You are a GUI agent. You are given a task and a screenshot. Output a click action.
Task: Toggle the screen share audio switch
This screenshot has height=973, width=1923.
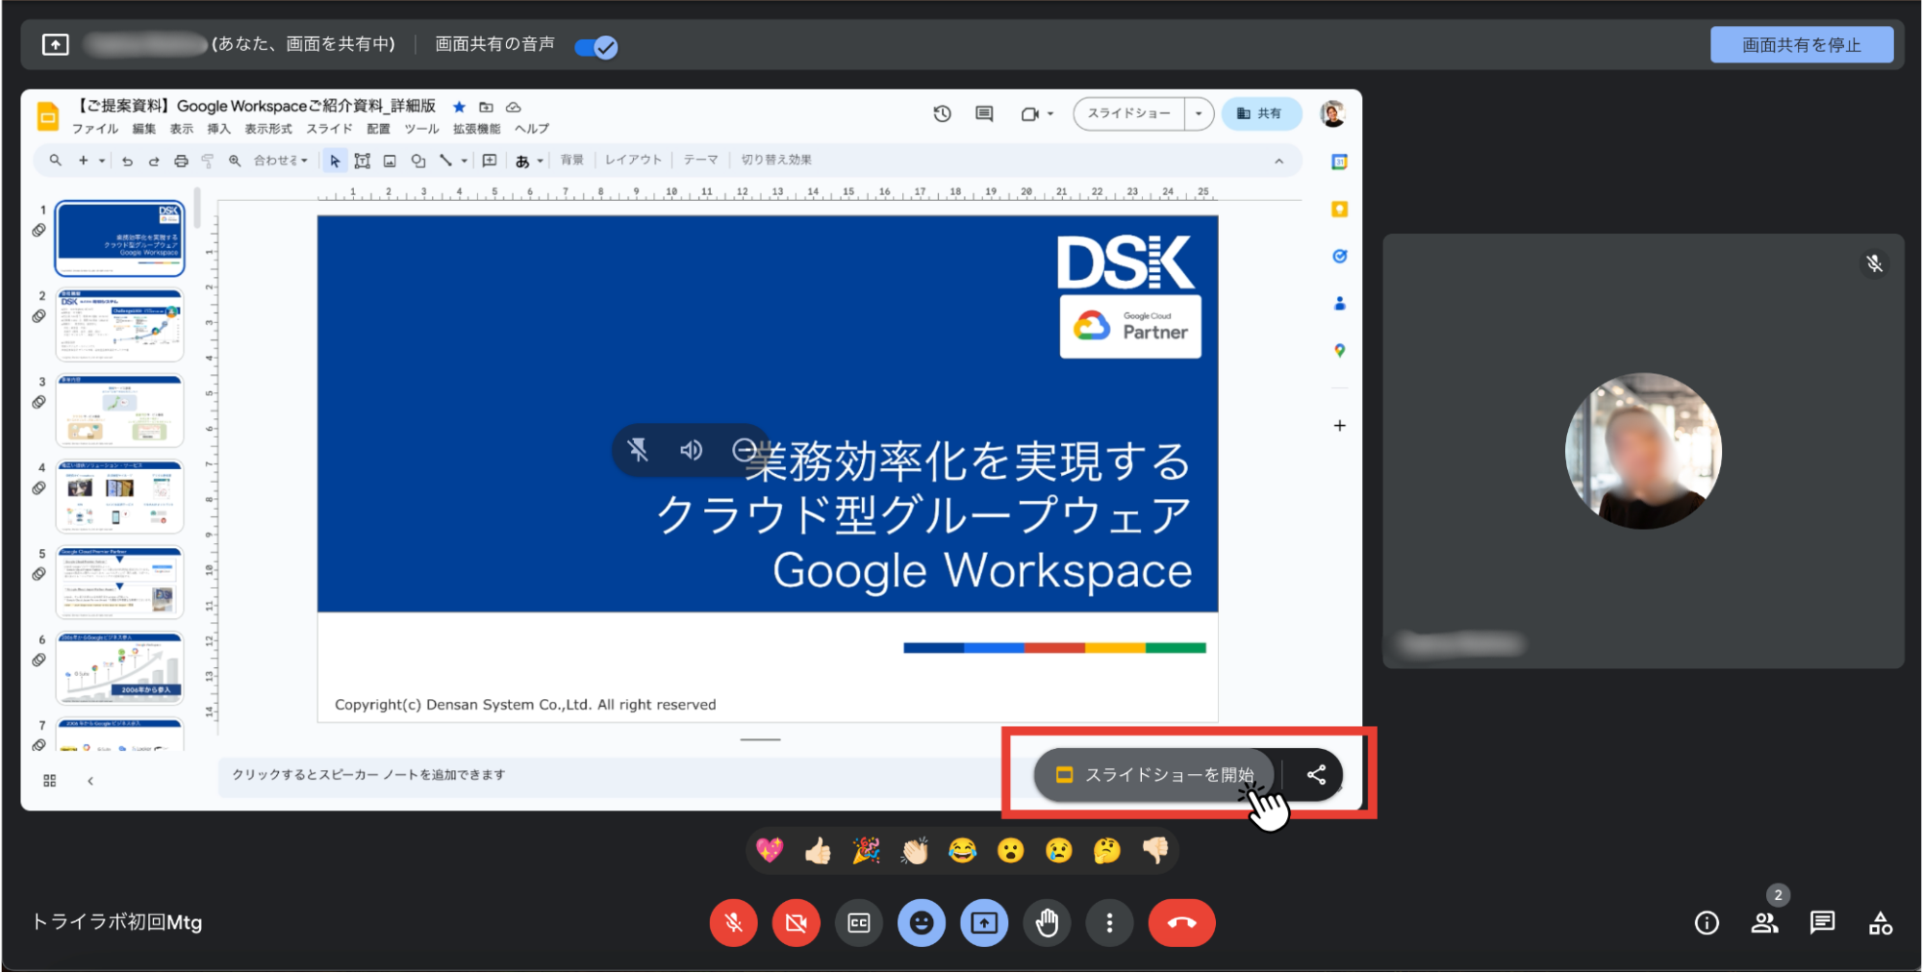tap(596, 46)
